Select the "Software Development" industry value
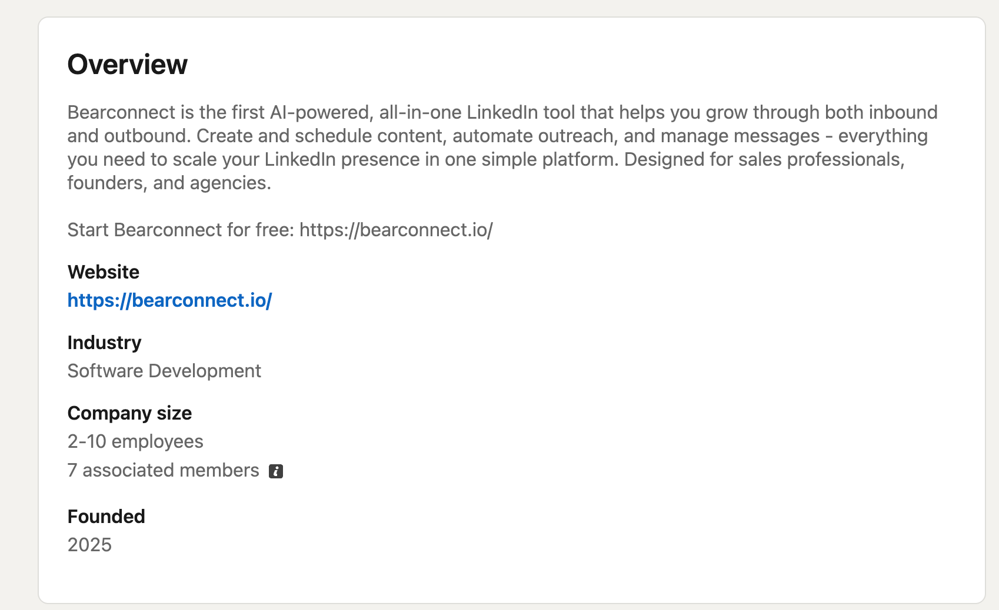The height and width of the screenshot is (610, 999). (164, 371)
